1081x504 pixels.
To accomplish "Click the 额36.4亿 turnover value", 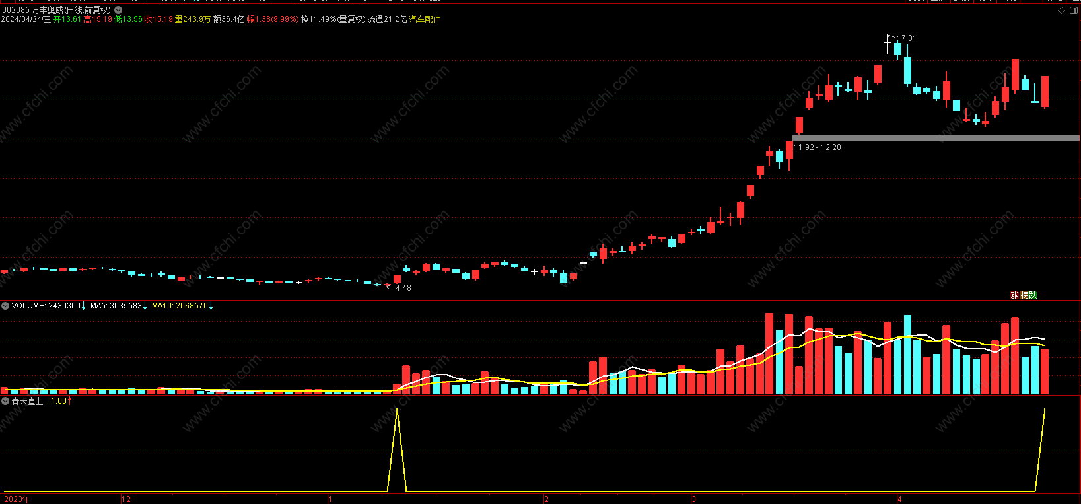I will click(228, 20).
